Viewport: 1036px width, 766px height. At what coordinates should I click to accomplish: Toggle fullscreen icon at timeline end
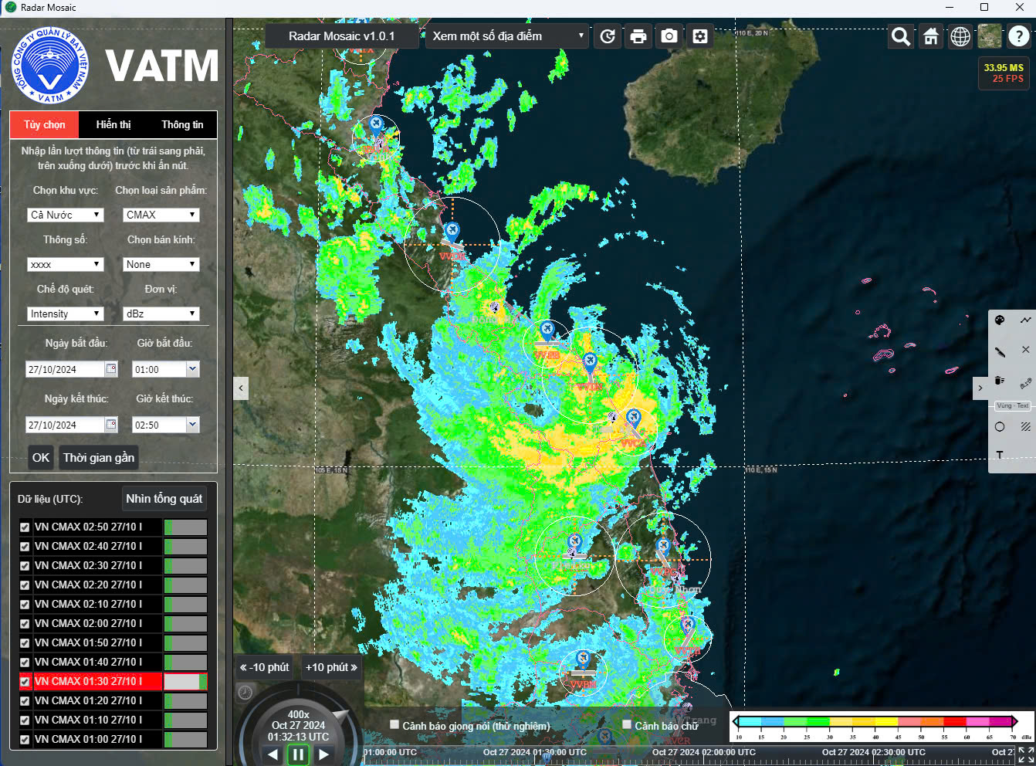click(1026, 754)
